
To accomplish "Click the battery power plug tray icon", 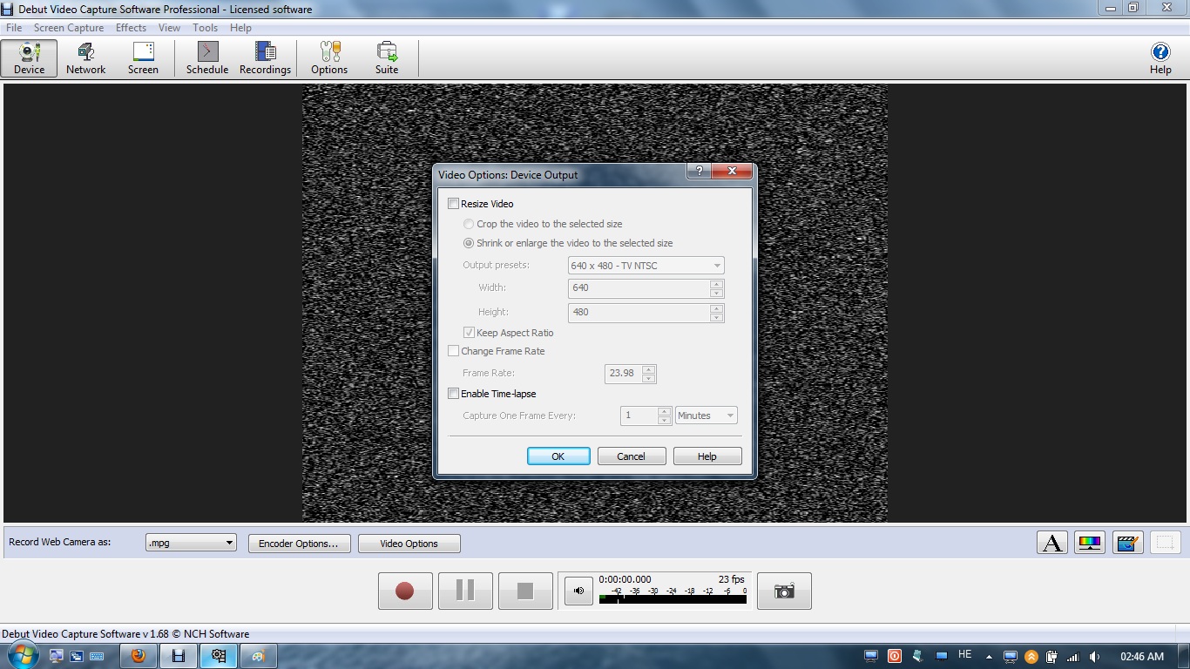I will pyautogui.click(x=1052, y=657).
